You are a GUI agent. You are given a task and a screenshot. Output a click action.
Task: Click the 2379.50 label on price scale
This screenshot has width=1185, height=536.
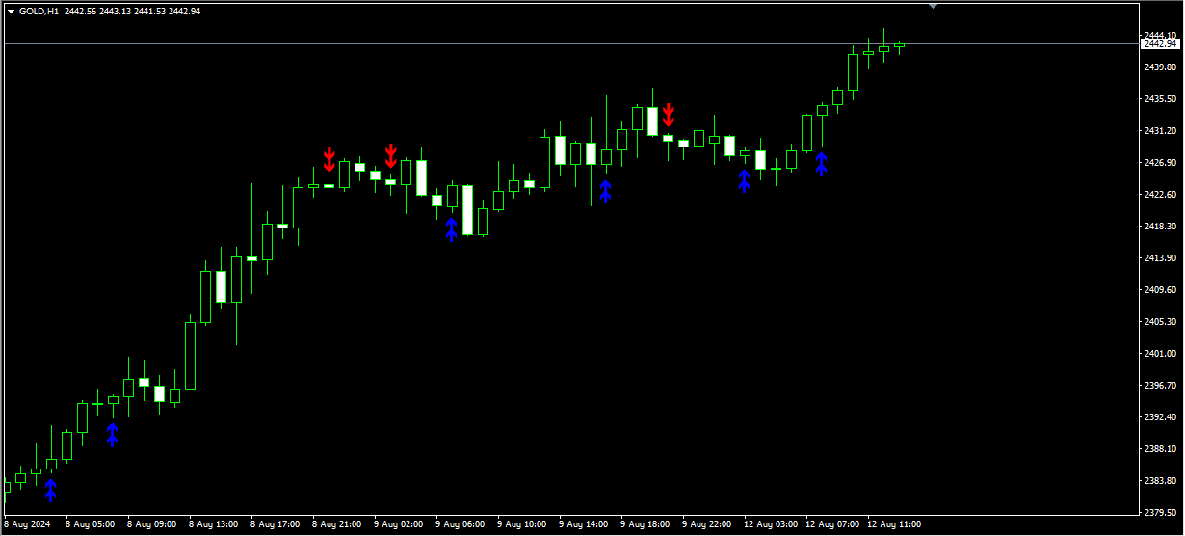point(1160,512)
